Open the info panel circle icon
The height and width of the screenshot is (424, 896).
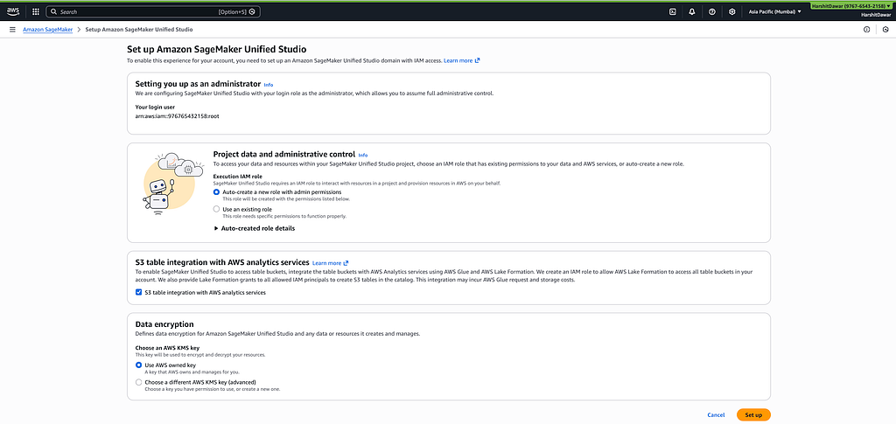866,29
